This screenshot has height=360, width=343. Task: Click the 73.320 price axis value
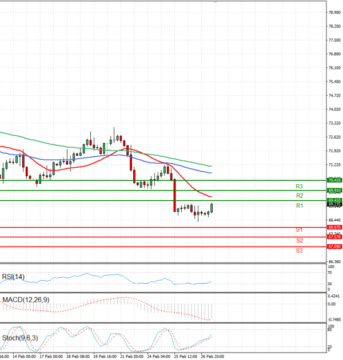334,123
